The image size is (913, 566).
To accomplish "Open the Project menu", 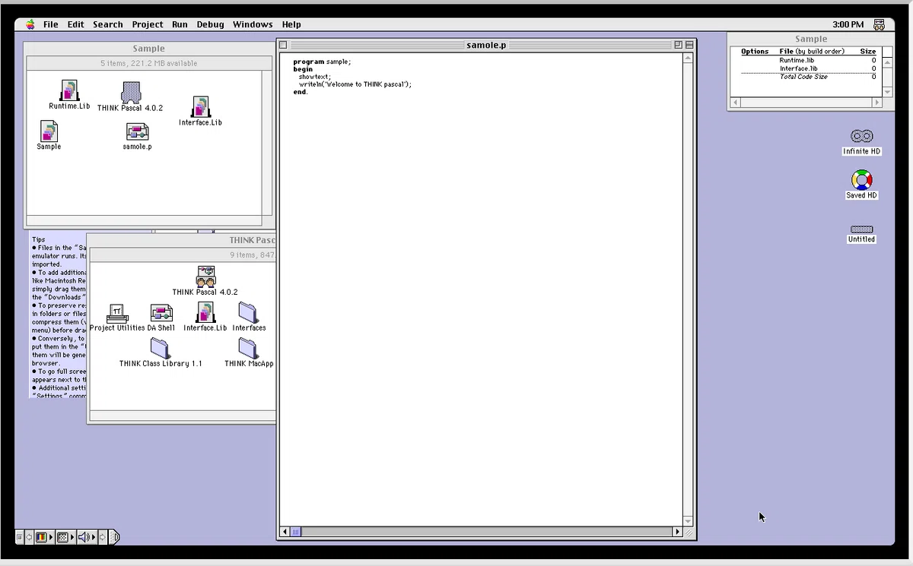I will (x=148, y=24).
